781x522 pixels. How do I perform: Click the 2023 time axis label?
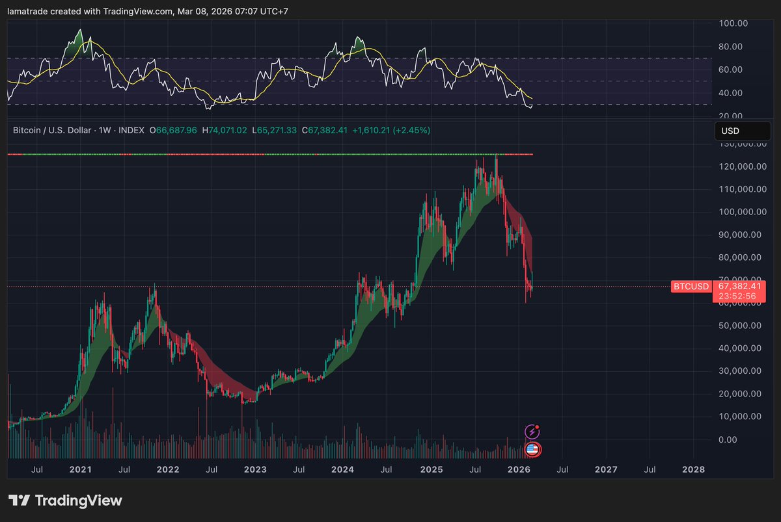click(255, 469)
